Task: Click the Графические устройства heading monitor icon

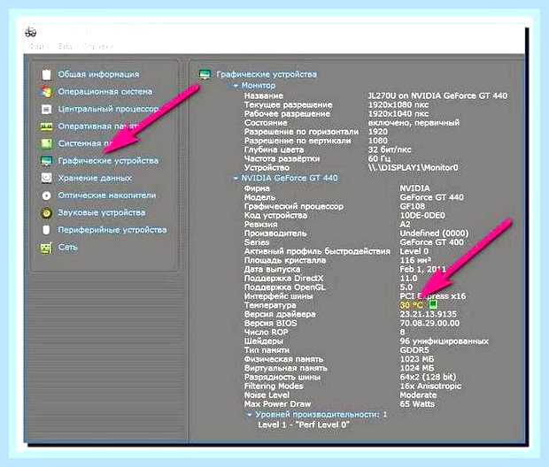Action: pos(205,74)
